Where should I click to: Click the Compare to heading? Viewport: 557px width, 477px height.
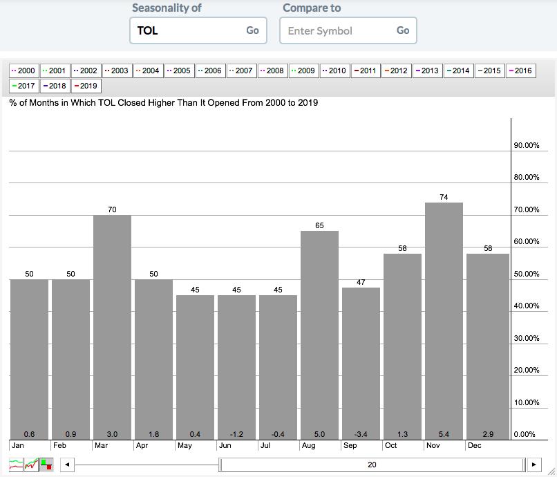312,8
